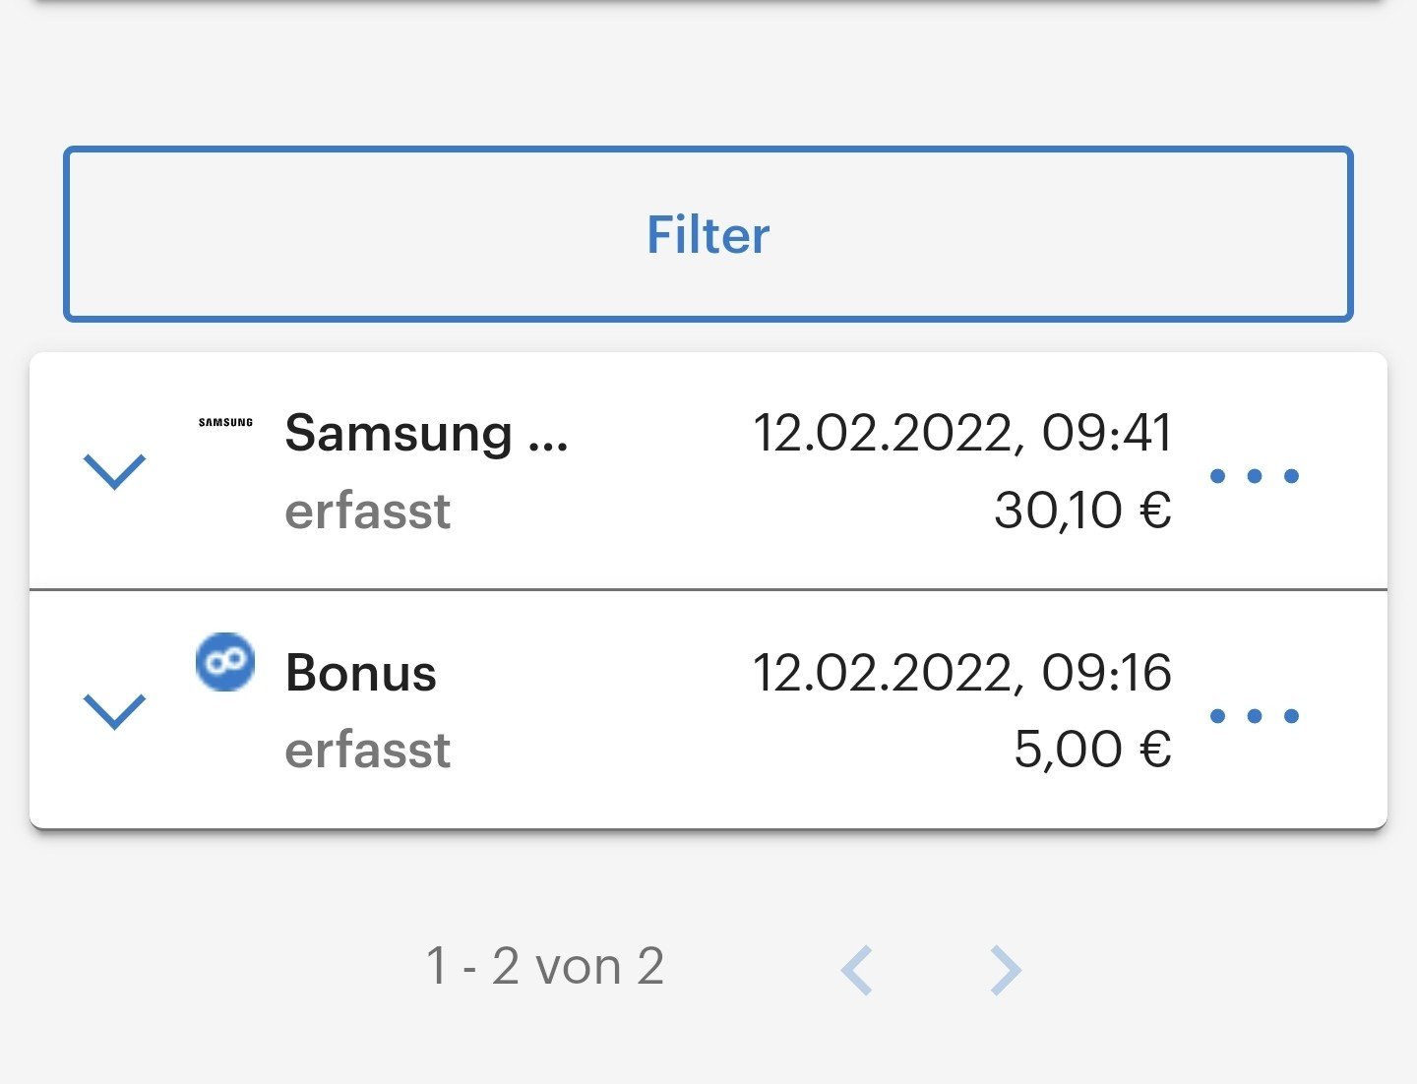Click the erfasst status under Samsung
Screen dimensions: 1417x1084
tap(367, 512)
